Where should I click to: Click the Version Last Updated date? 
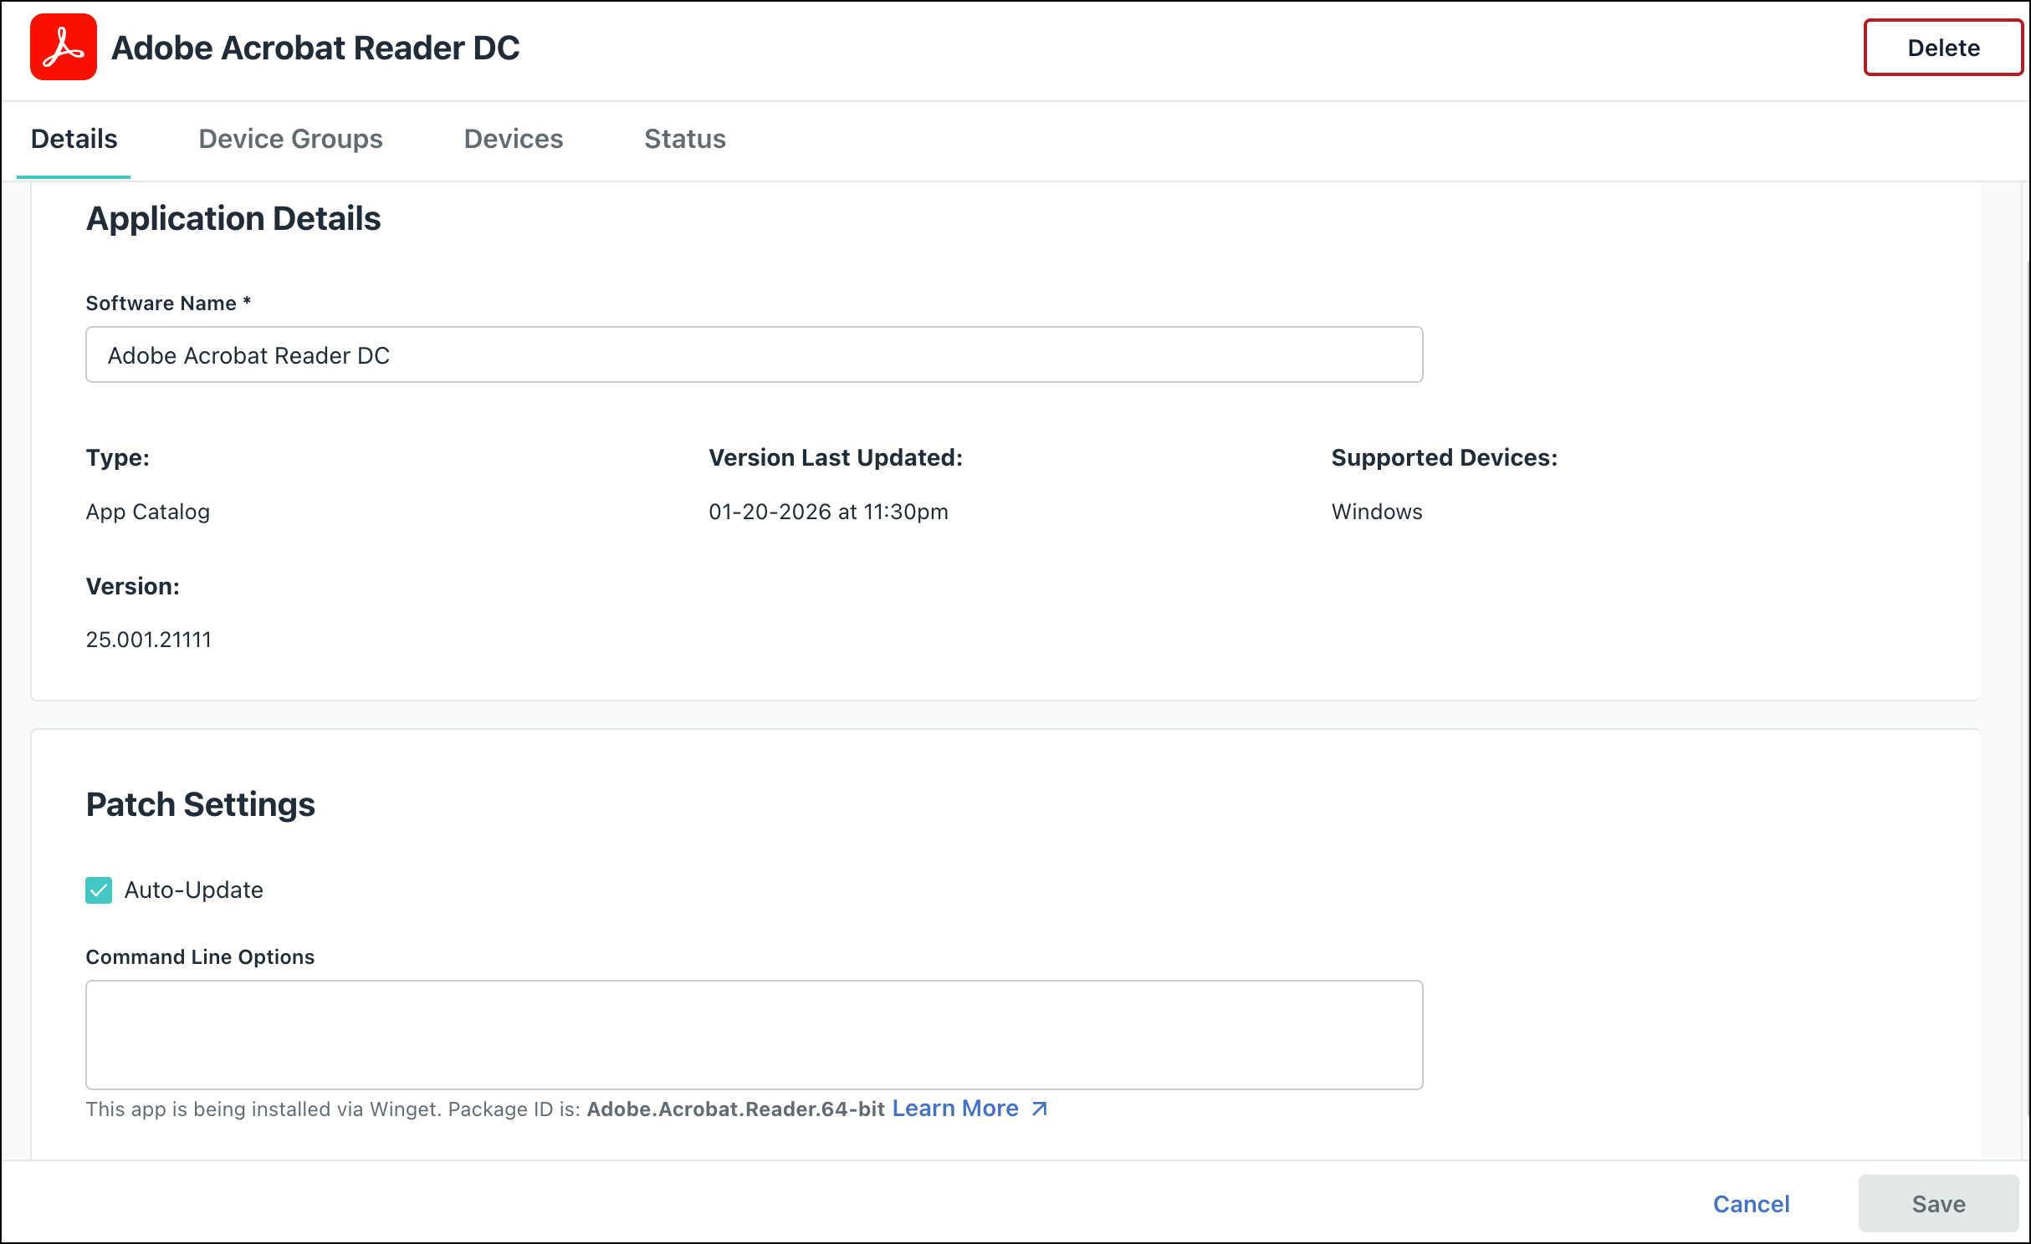coord(828,512)
